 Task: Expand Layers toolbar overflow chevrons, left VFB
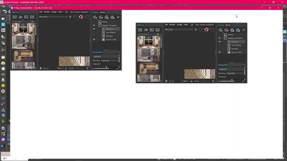(x=118, y=17)
